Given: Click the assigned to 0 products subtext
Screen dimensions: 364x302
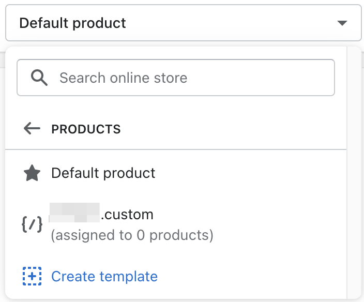Looking at the screenshot, I should click(132, 236).
